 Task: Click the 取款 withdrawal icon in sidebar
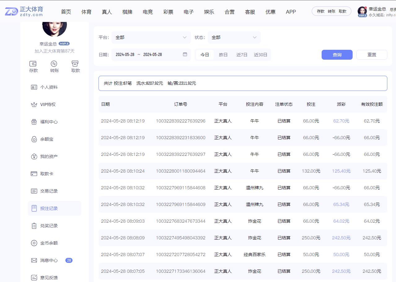(75, 66)
